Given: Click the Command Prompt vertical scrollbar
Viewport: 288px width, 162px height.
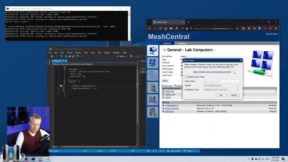Looking at the screenshot, I should pos(129,26).
